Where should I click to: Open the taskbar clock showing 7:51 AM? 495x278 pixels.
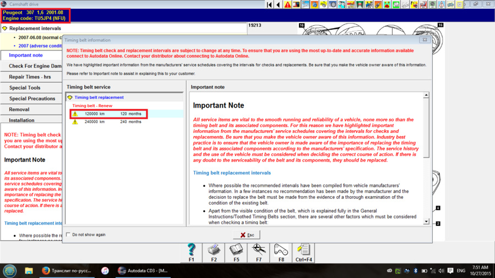(480, 271)
